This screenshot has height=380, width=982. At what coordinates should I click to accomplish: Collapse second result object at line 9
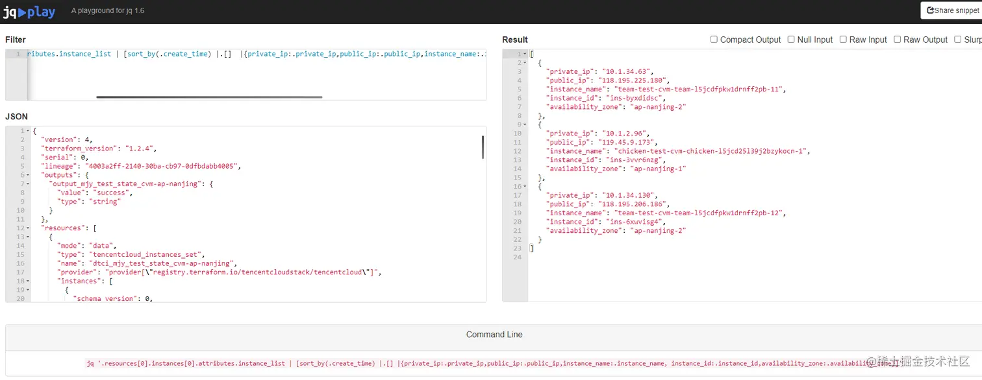click(524, 125)
